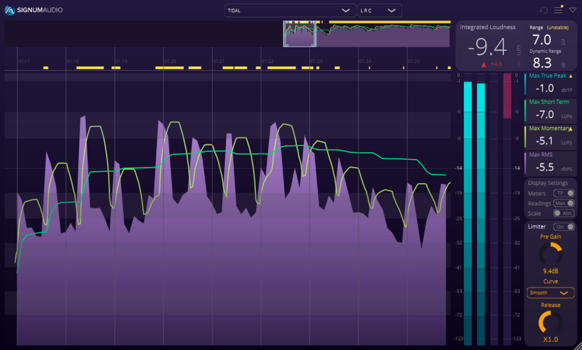Open the hamburger menu with notification dot
The height and width of the screenshot is (350, 582).
tap(558, 10)
